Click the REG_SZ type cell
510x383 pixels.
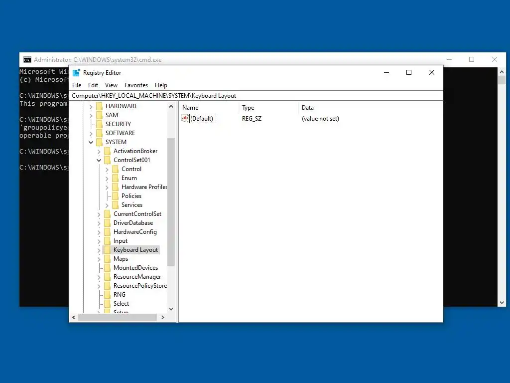click(x=252, y=119)
